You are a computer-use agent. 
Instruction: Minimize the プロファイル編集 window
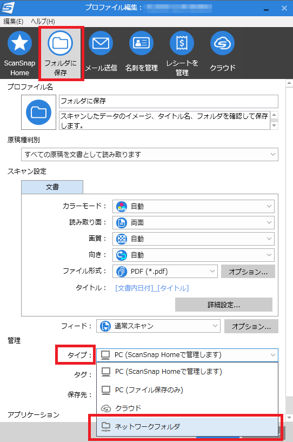coord(266,9)
